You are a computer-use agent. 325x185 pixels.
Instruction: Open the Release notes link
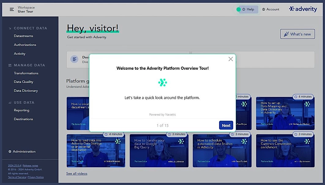click(x=31, y=165)
